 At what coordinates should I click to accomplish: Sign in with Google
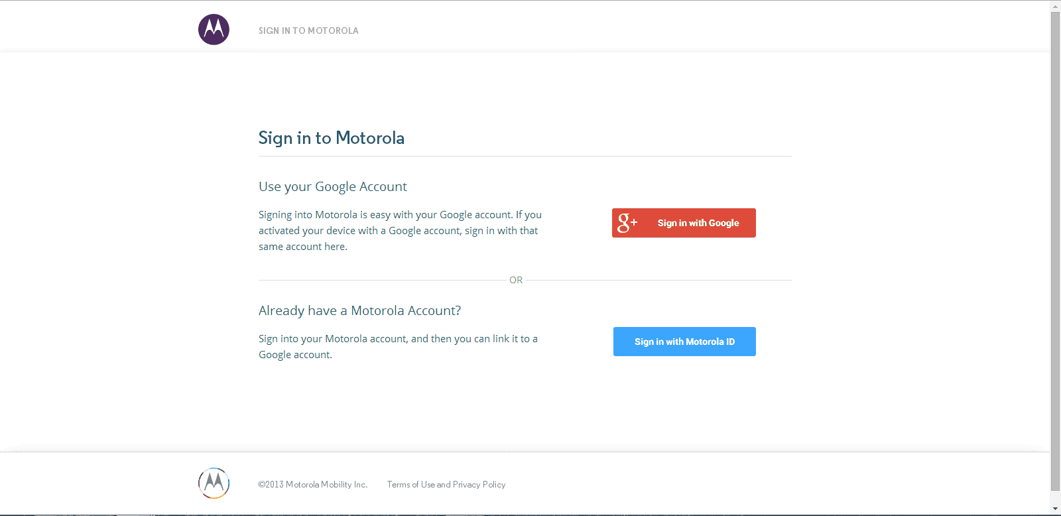tap(684, 223)
